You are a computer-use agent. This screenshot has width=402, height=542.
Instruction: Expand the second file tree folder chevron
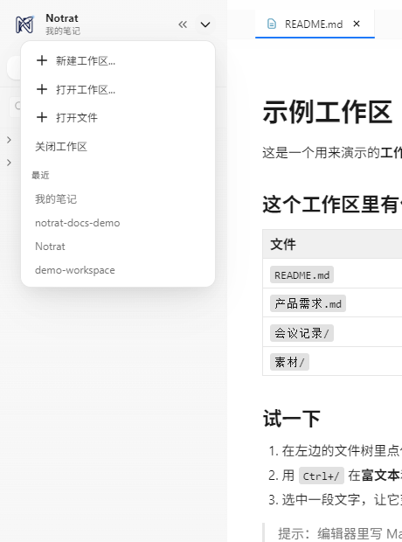point(9,163)
